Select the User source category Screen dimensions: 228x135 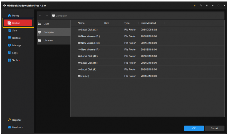tap(54, 24)
